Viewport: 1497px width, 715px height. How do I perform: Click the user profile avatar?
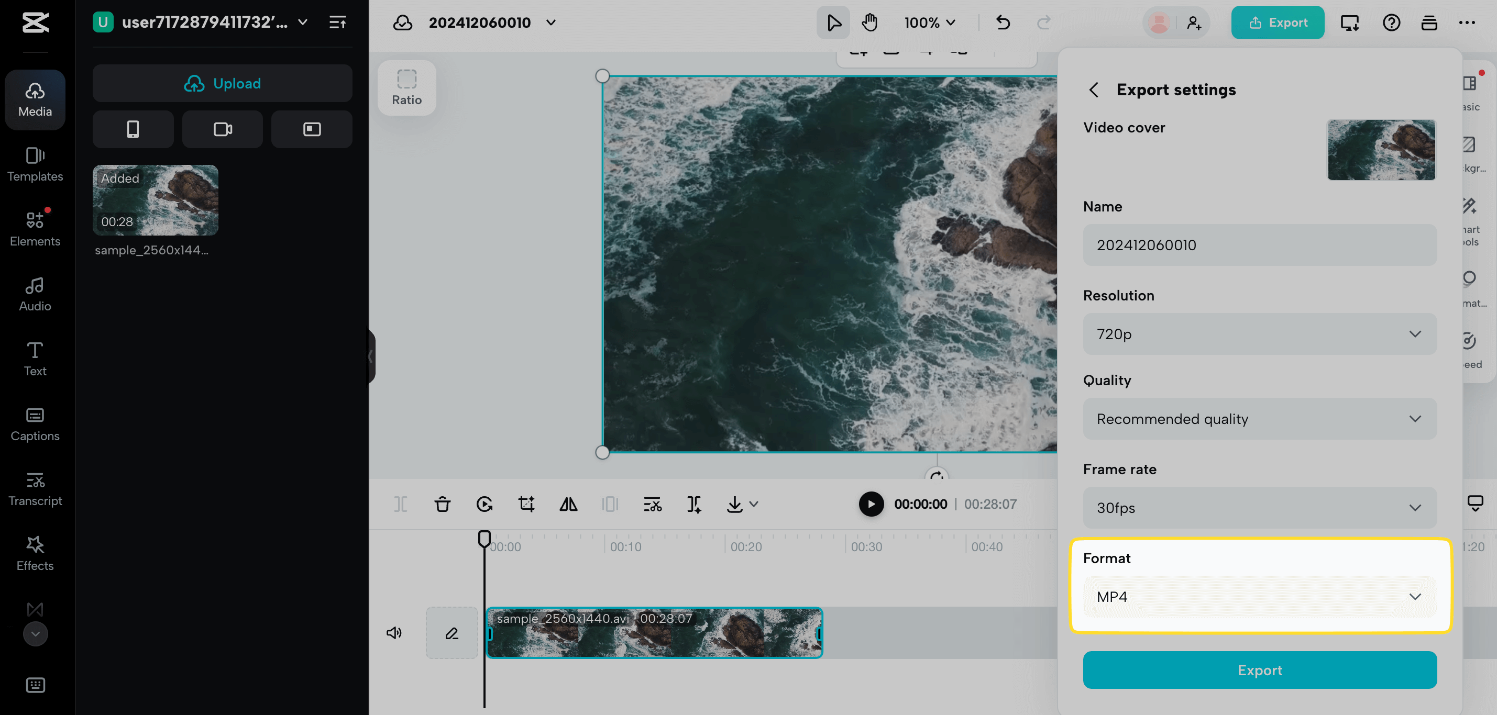[x=1159, y=23]
